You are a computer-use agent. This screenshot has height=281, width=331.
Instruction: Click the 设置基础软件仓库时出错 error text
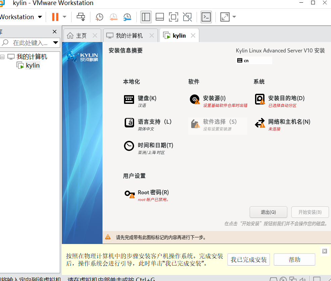225,105
